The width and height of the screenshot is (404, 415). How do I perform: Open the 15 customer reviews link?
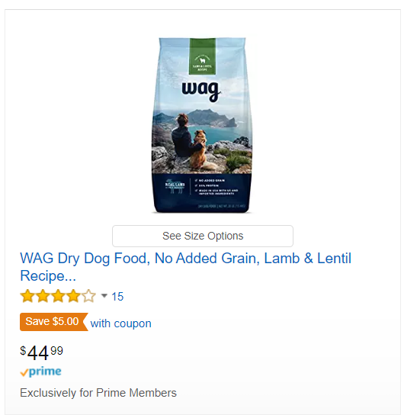click(117, 297)
